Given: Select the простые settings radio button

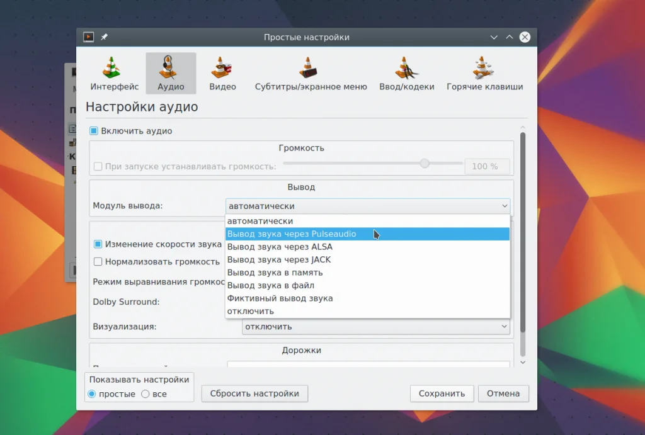Looking at the screenshot, I should (x=92, y=394).
